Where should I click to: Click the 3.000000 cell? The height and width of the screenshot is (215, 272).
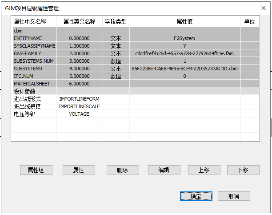click(80, 61)
